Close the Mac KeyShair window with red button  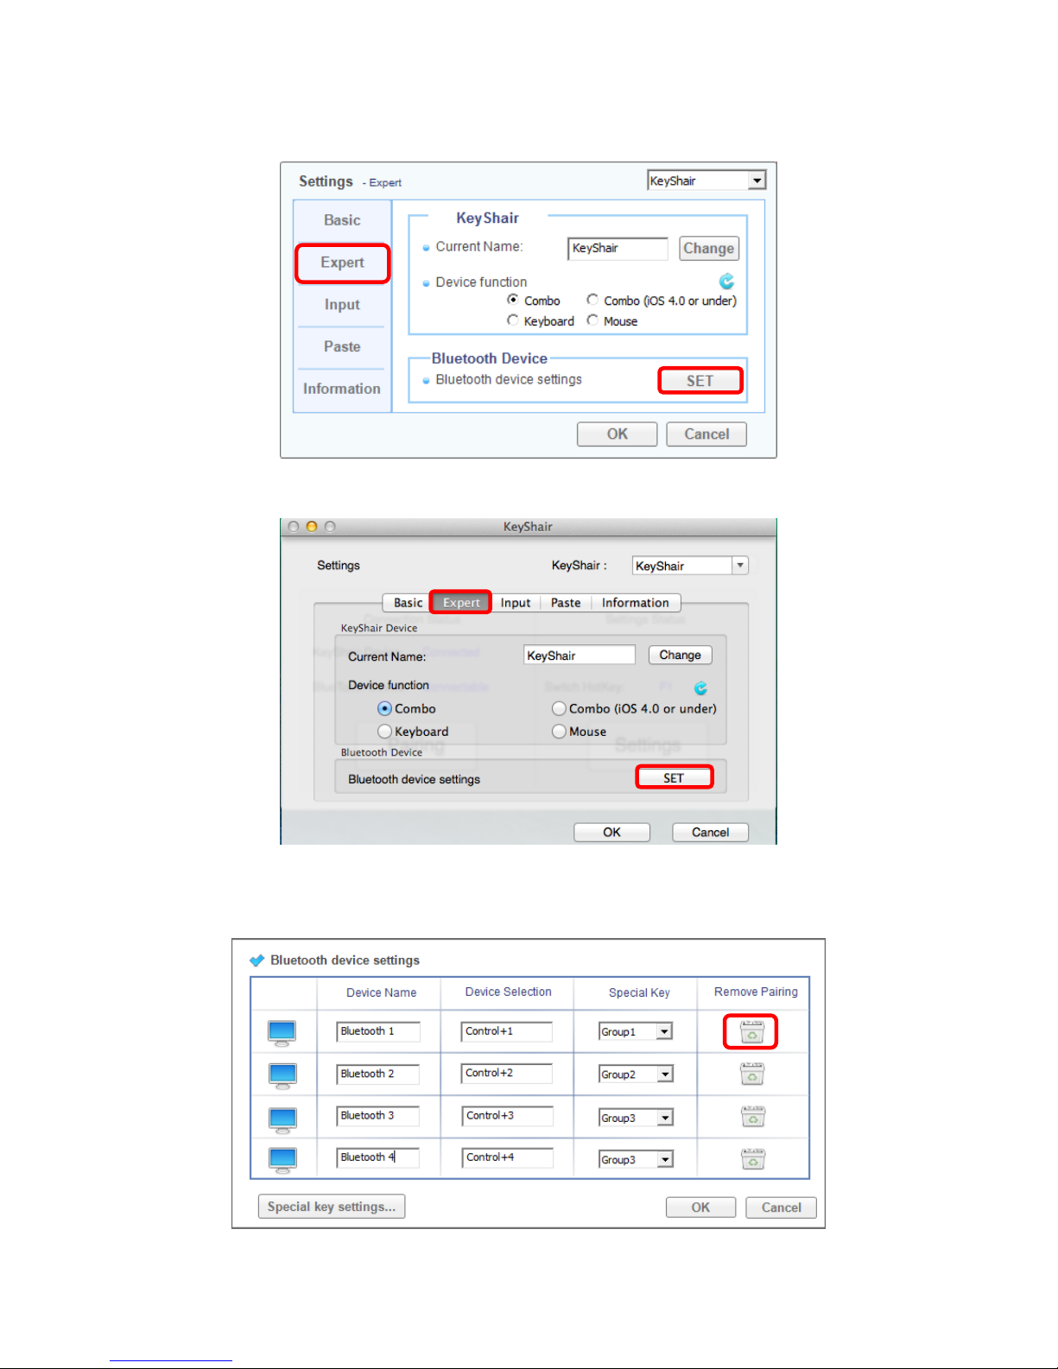(x=294, y=526)
